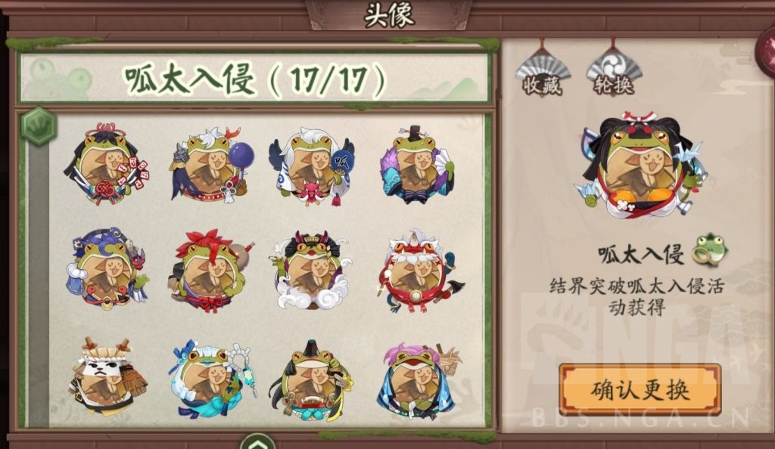
Task: Select the frog avatar with mahjong tiles
Action: coord(107,164)
